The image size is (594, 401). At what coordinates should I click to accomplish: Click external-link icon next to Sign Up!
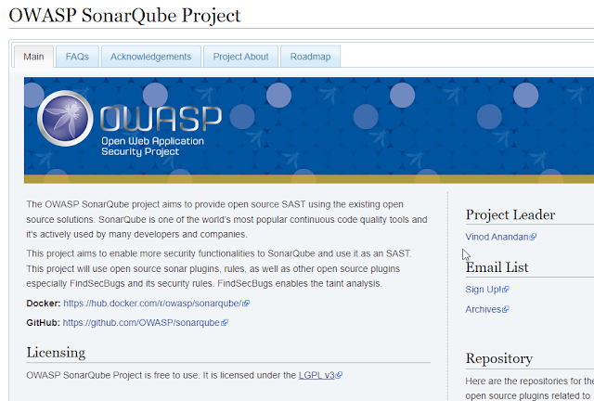click(x=505, y=290)
